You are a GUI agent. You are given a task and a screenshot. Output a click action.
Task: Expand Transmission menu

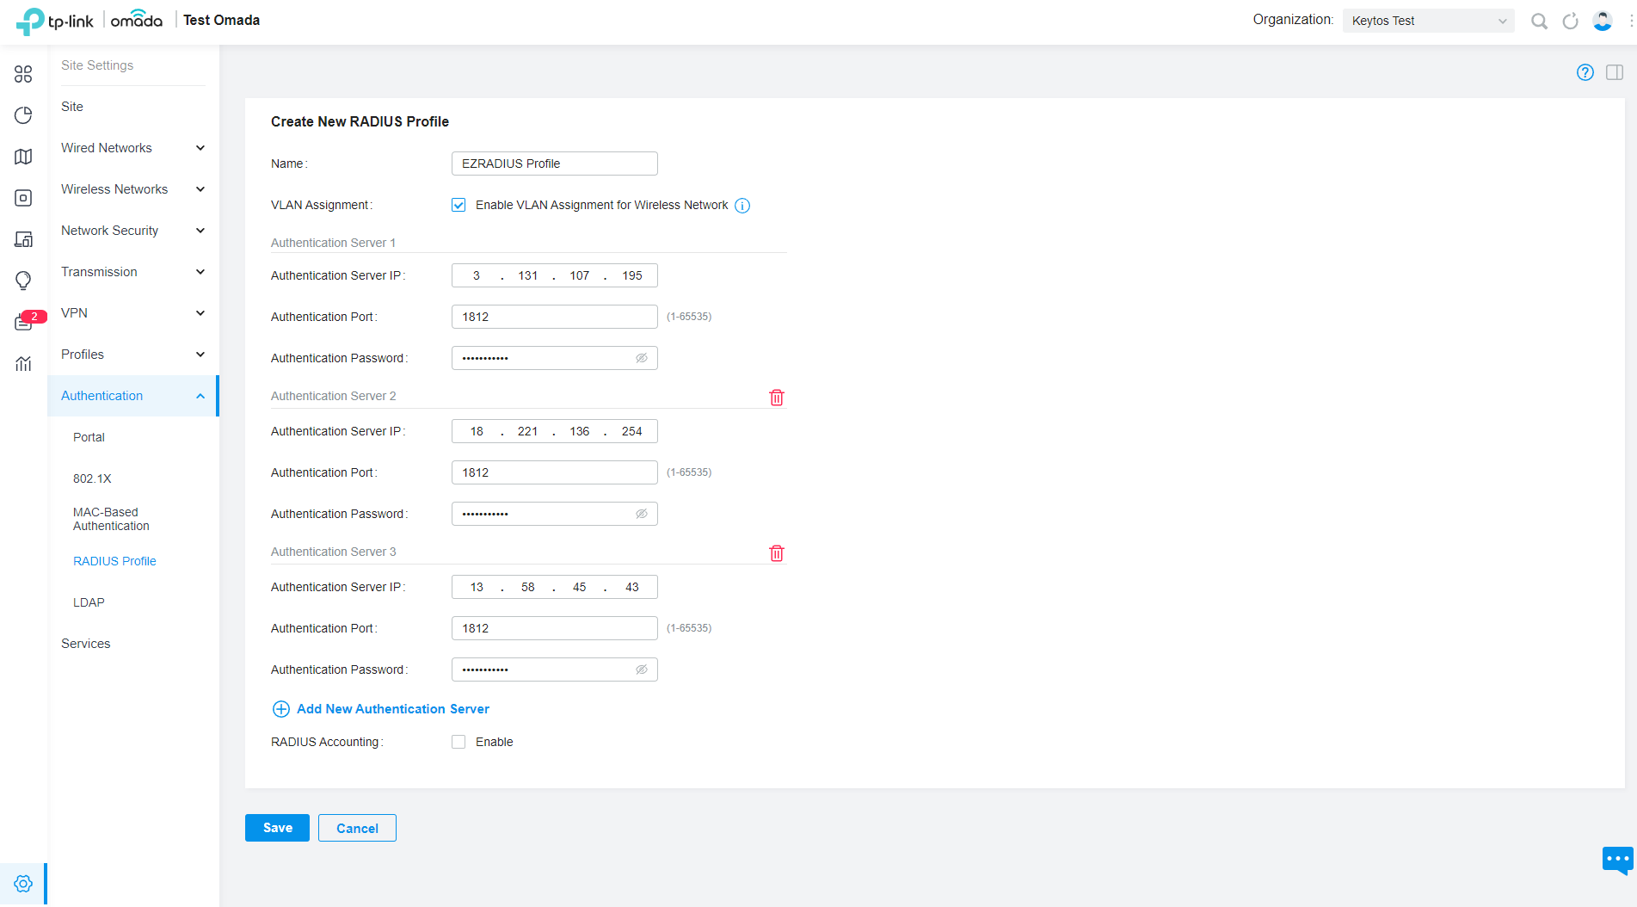click(x=133, y=272)
